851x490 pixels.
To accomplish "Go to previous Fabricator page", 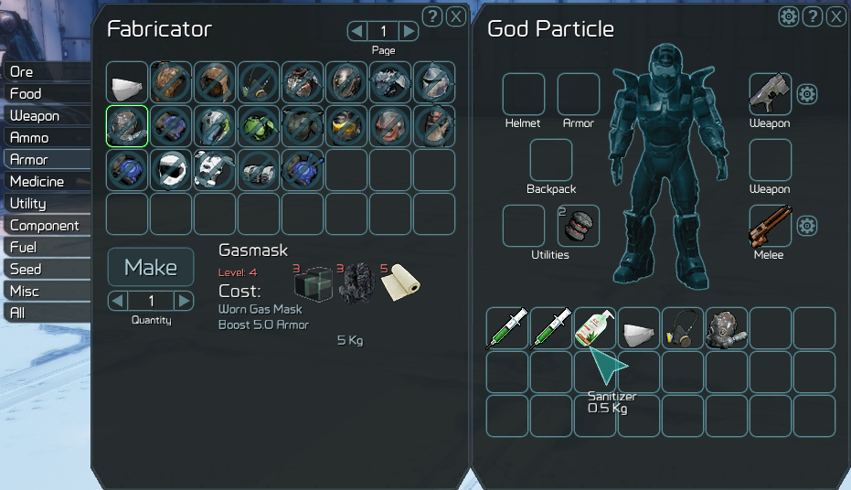I will (x=357, y=31).
